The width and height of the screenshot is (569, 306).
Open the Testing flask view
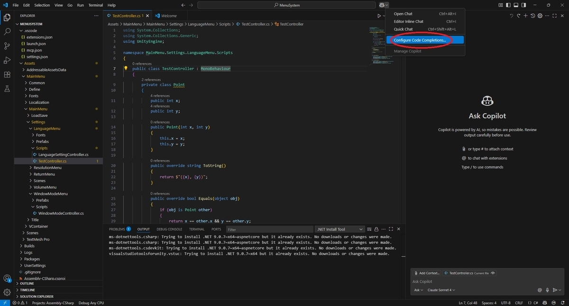[x=7, y=89]
